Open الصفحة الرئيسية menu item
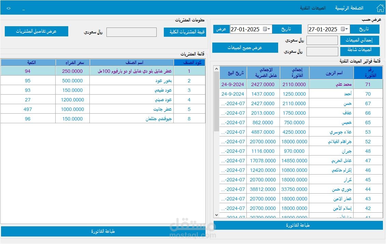The height and width of the screenshot is (244, 386). click(349, 8)
